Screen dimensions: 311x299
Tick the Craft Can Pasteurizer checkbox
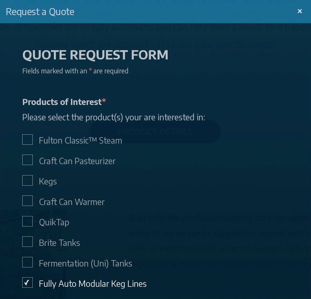point(28,160)
